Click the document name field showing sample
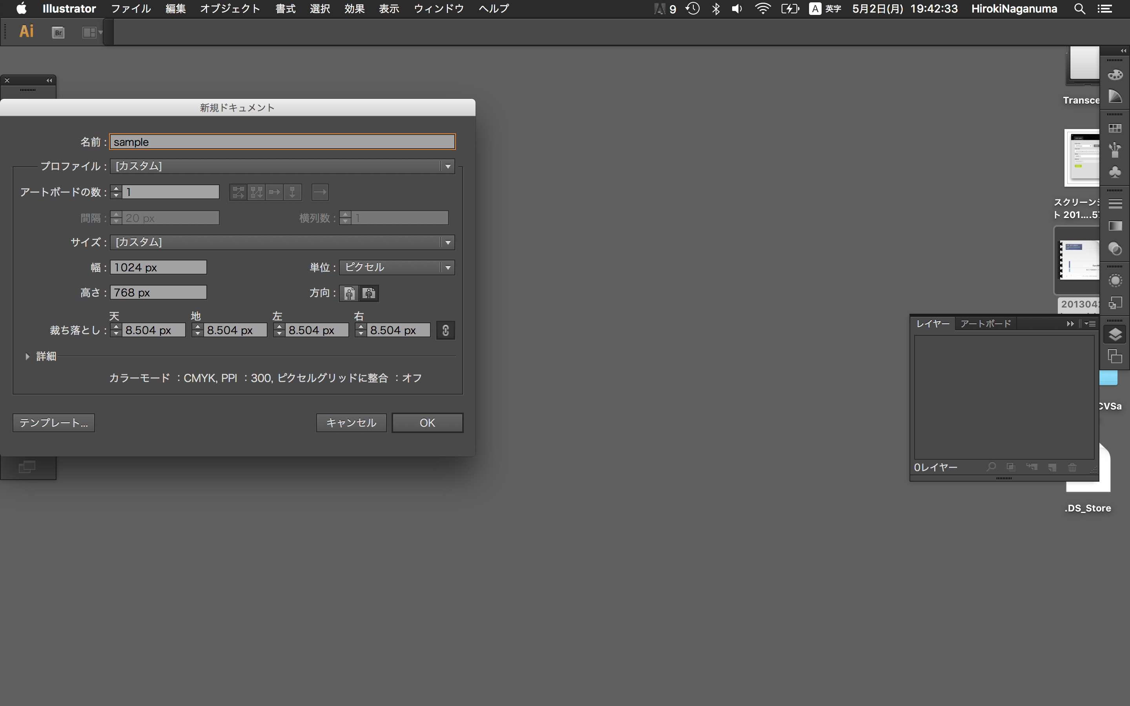This screenshot has height=706, width=1130. pos(282,142)
